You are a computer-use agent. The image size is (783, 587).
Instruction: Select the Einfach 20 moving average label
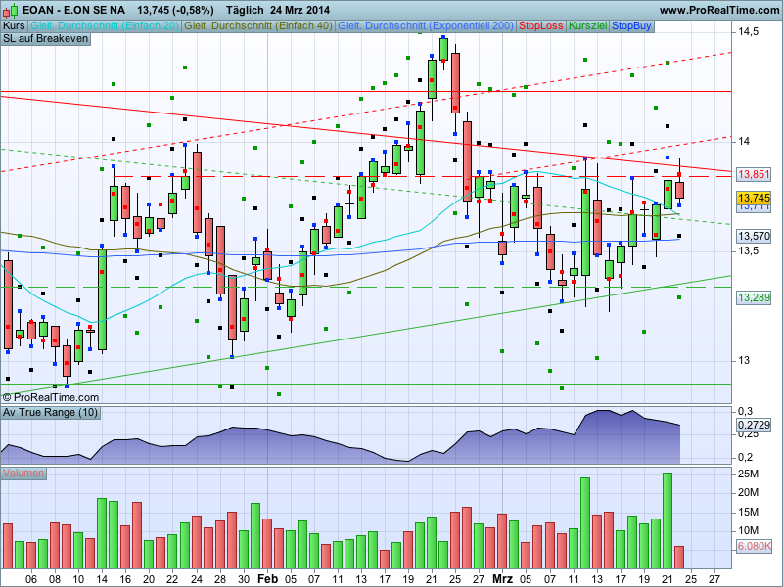click(105, 26)
